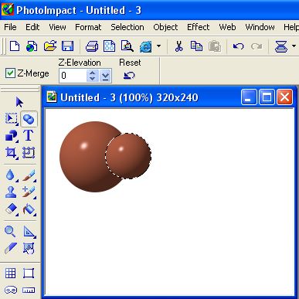This screenshot has width=299, height=299.
Task: Open a file with the folder icon
Action: [x=50, y=46]
